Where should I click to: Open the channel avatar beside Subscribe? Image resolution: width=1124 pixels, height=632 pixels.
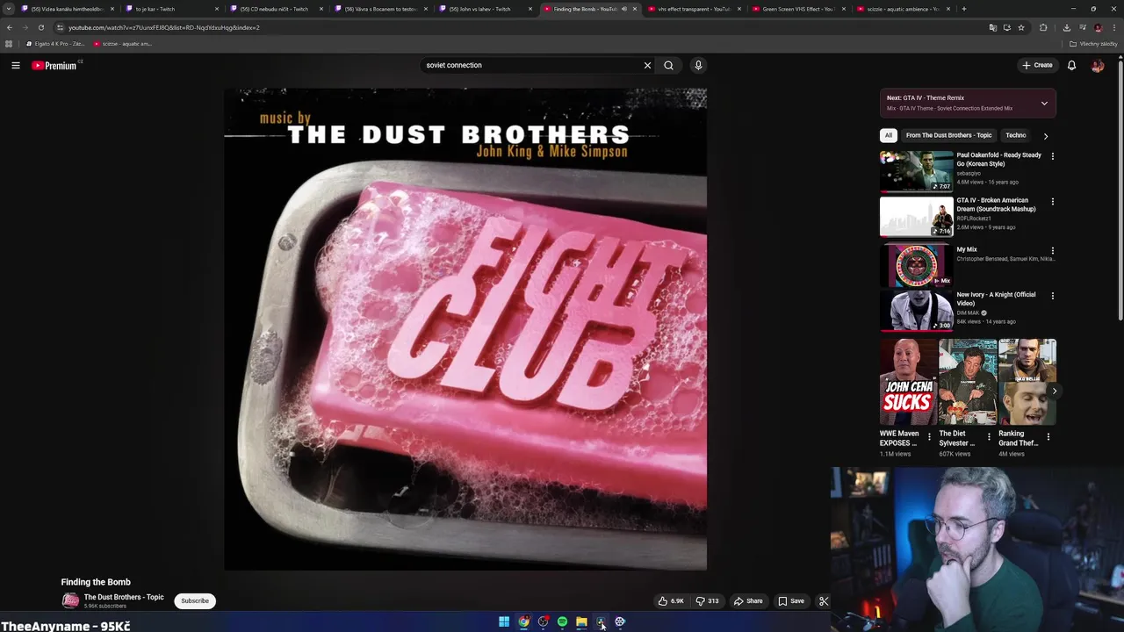tap(70, 601)
